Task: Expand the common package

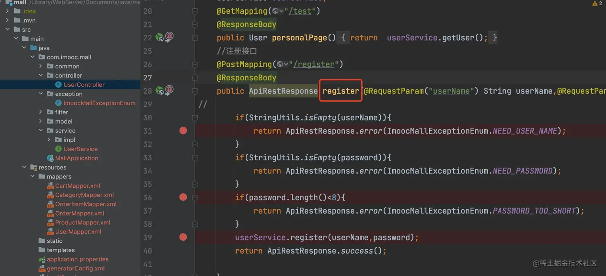Action: tap(41, 66)
